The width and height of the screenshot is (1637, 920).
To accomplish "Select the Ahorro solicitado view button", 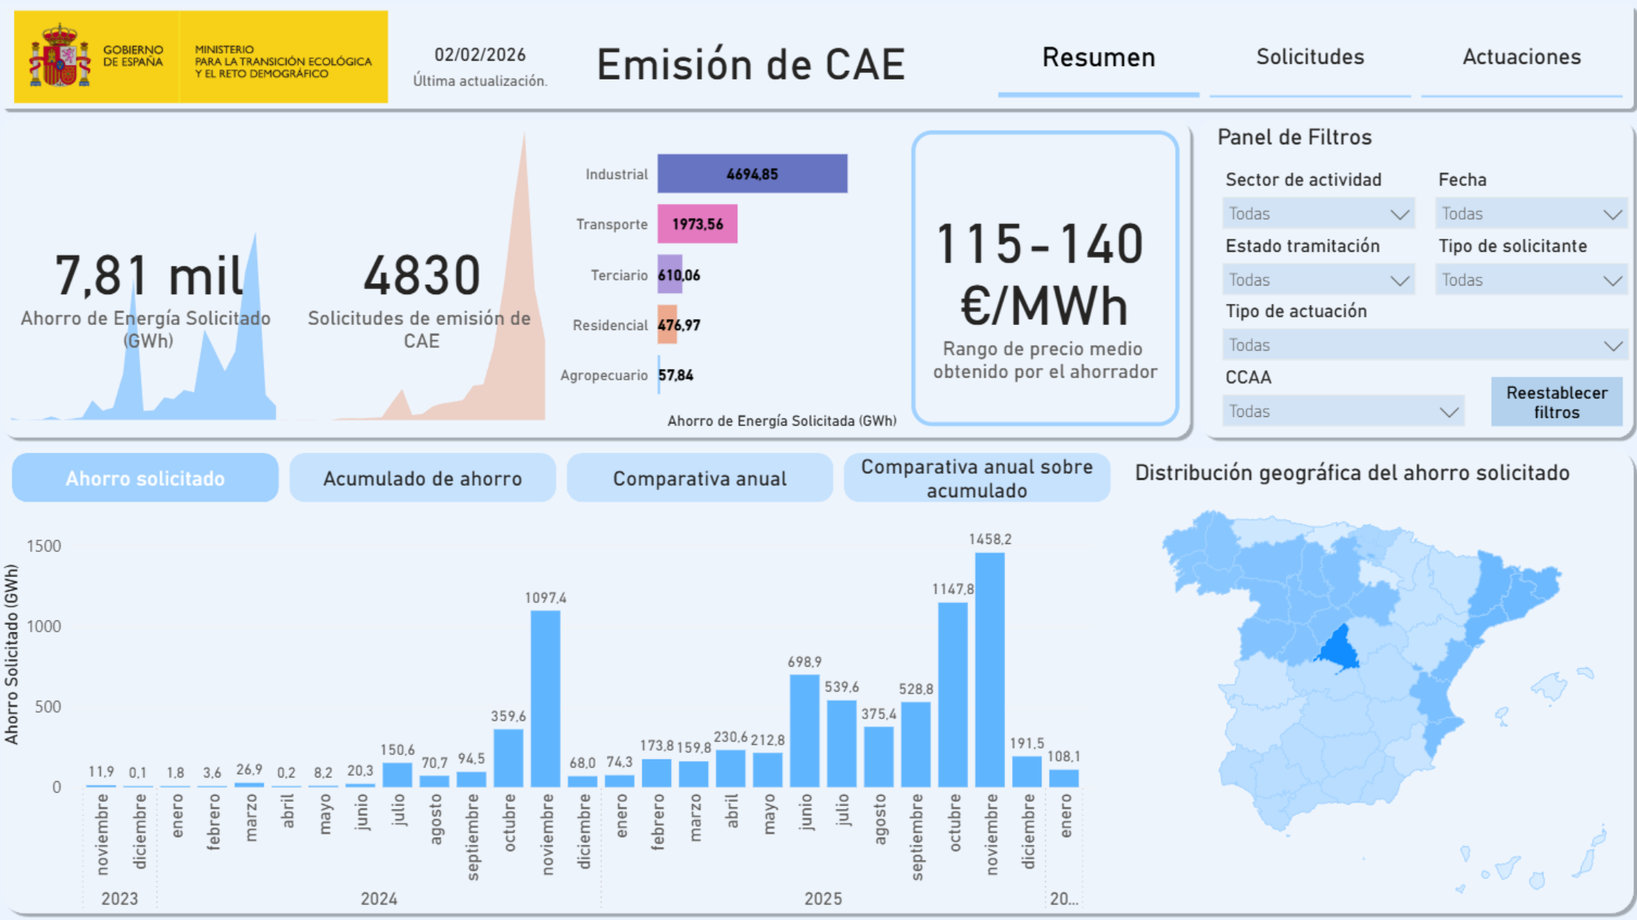I will [x=145, y=478].
